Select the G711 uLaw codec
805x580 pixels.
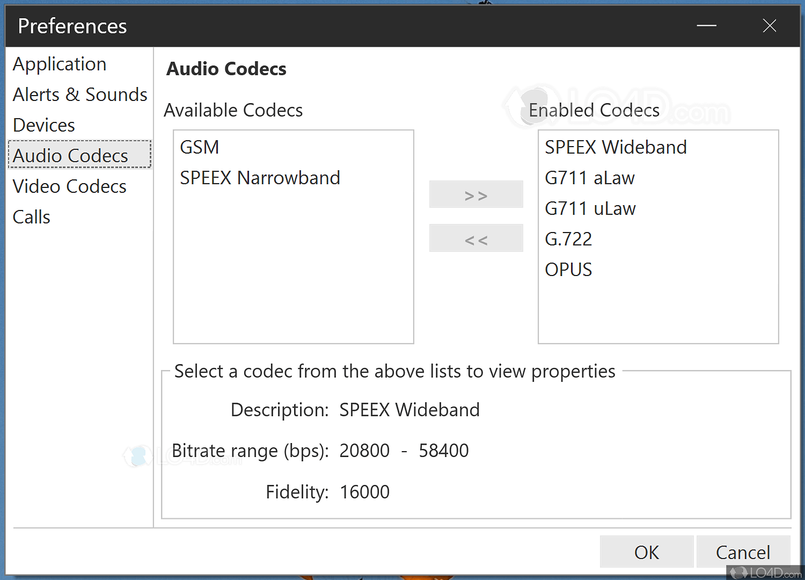[590, 208]
